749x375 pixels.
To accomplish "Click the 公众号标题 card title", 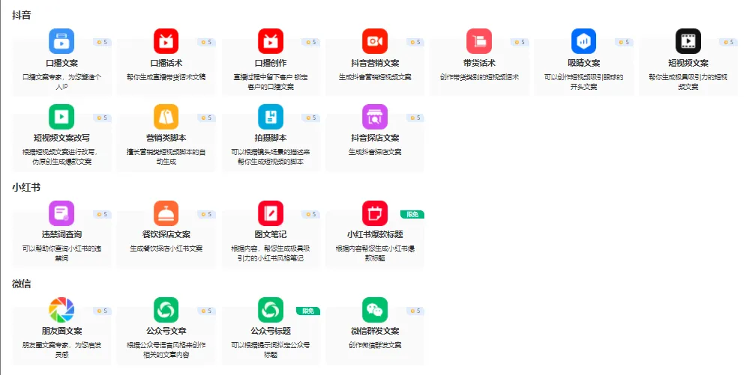I will point(271,331).
